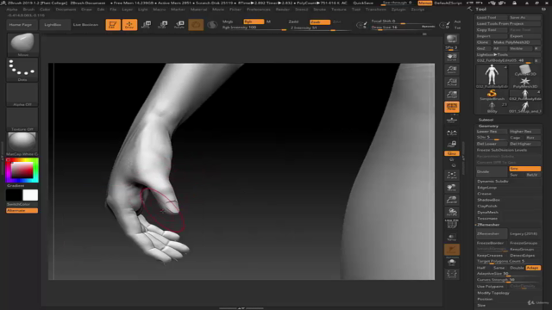Collapse the Geometry section
Viewport: 552px width, 310px height.
pos(488,126)
